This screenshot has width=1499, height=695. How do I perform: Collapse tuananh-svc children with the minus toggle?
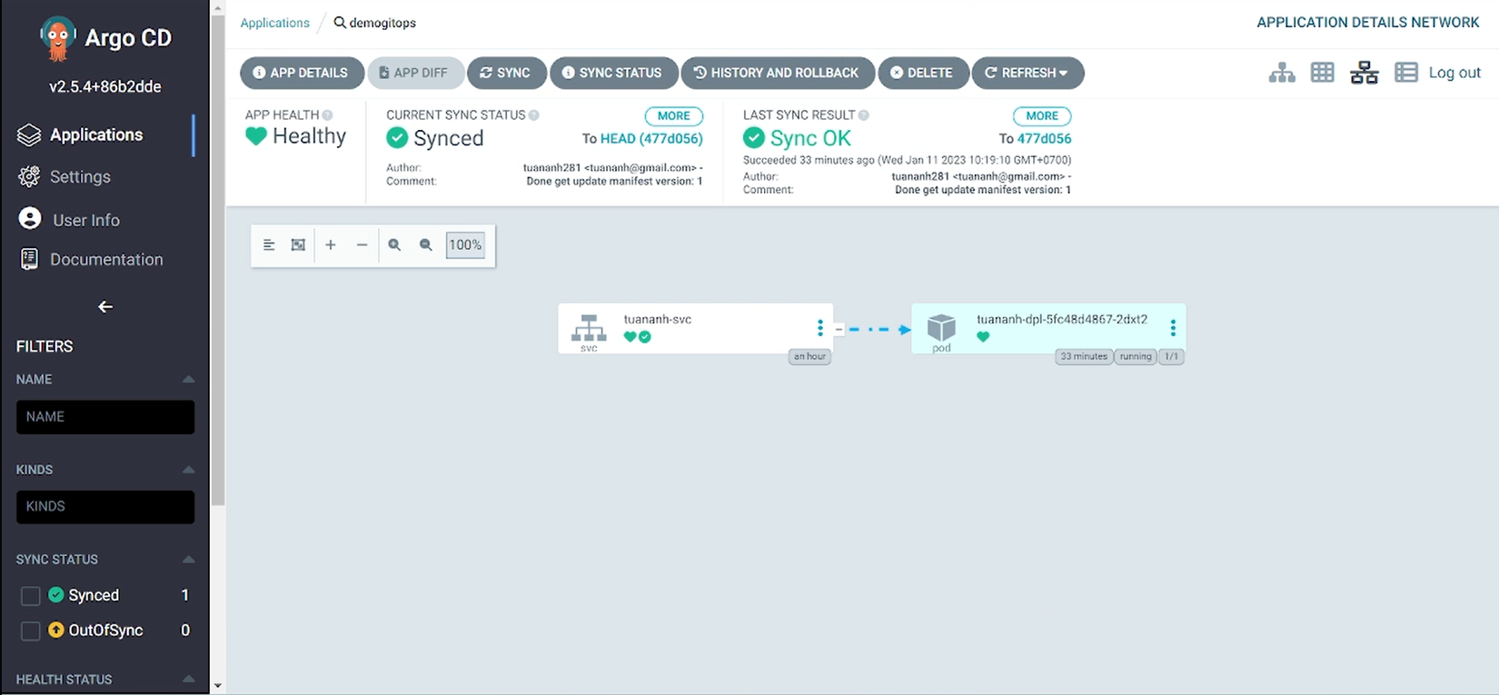(x=839, y=329)
